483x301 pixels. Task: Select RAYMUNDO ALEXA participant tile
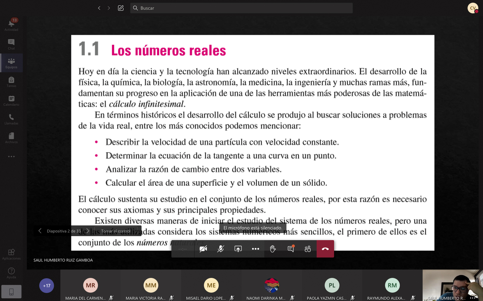(392, 285)
